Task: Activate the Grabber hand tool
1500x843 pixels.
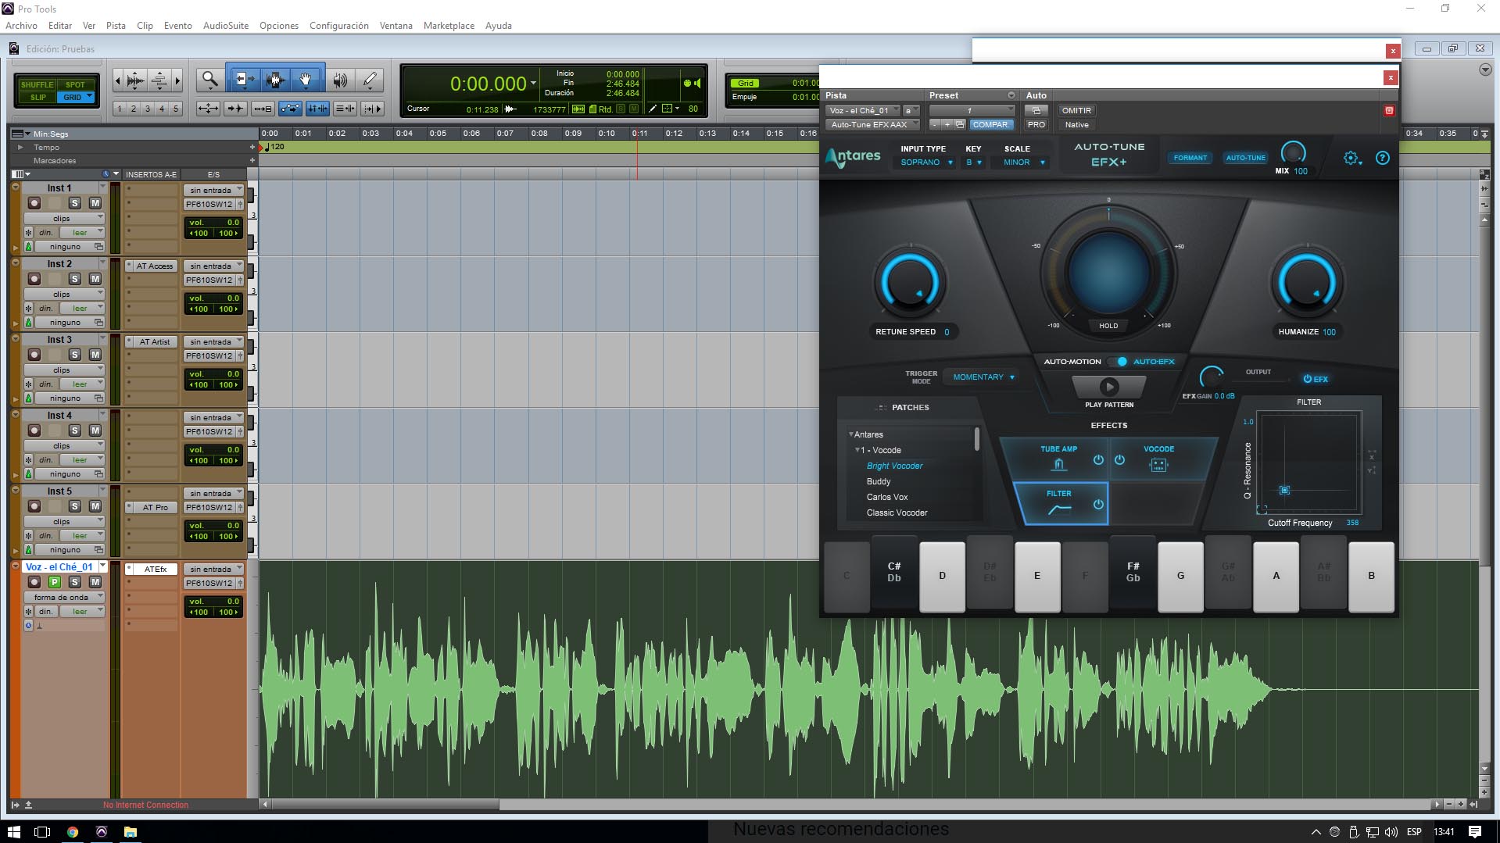Action: (x=305, y=79)
